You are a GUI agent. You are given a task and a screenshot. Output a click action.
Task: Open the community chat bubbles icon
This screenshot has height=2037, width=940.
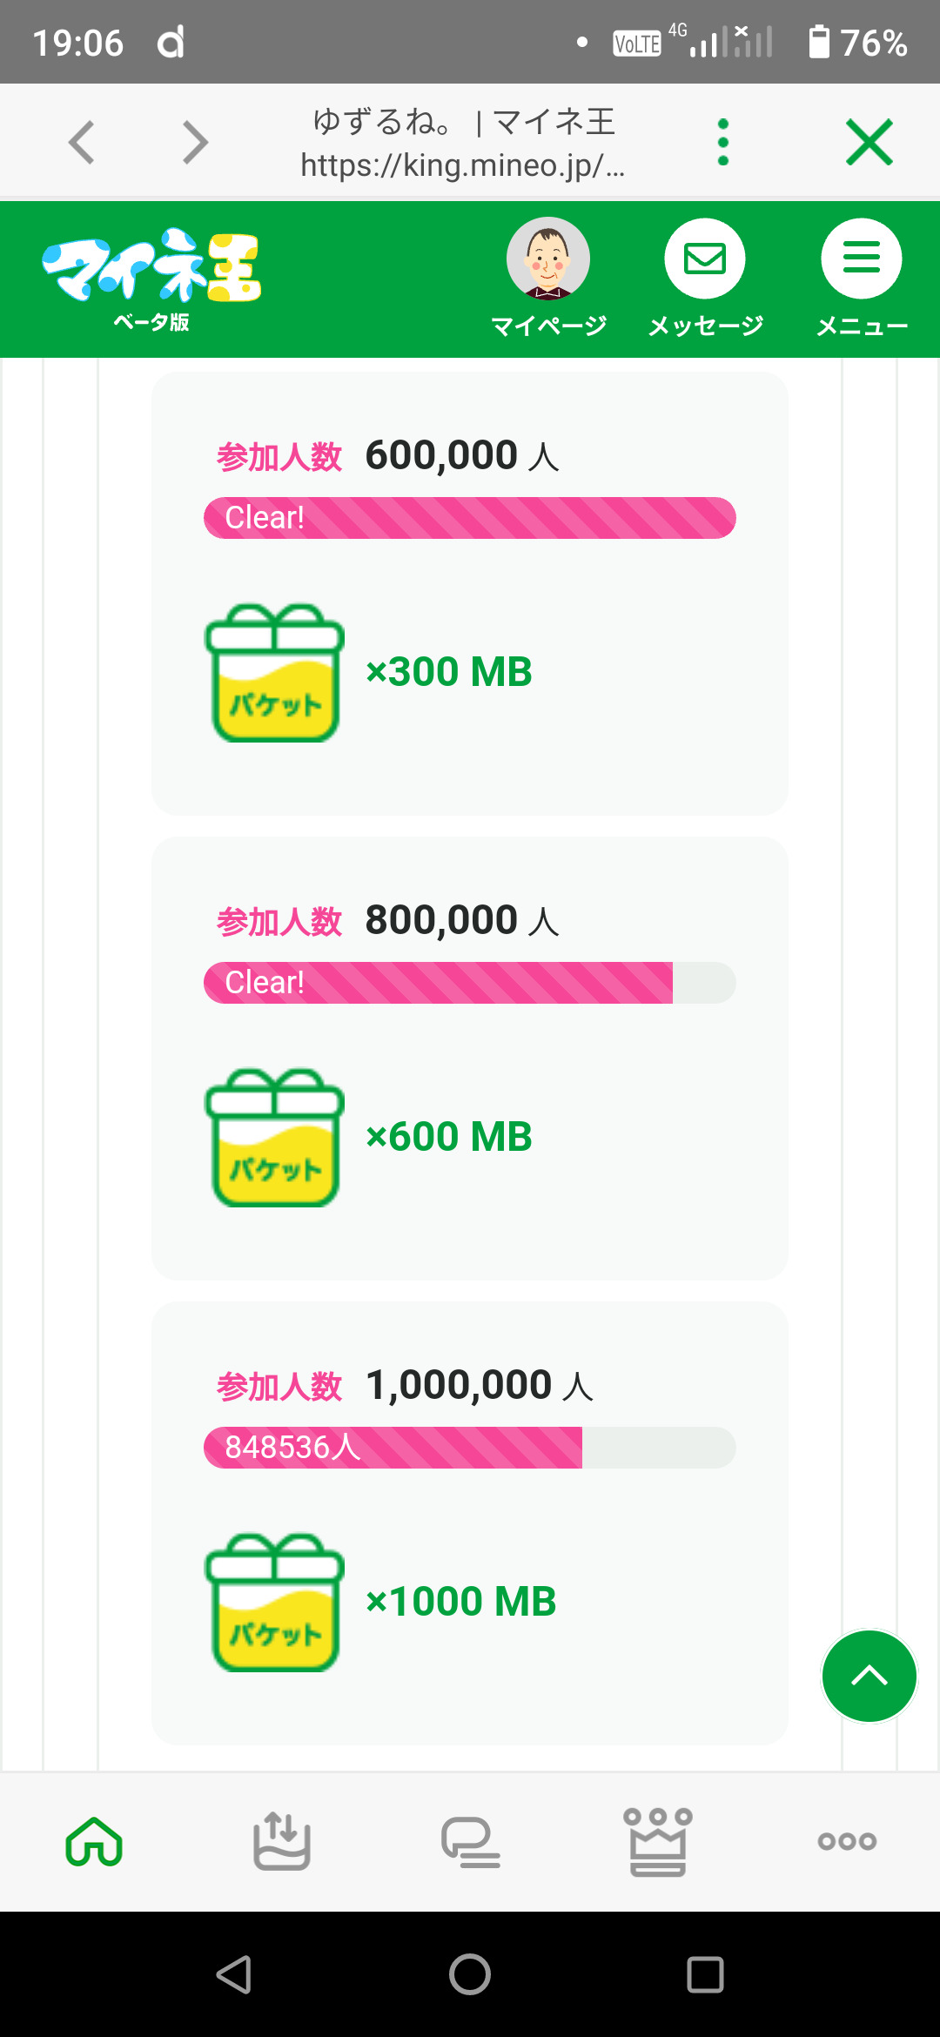(x=470, y=1842)
